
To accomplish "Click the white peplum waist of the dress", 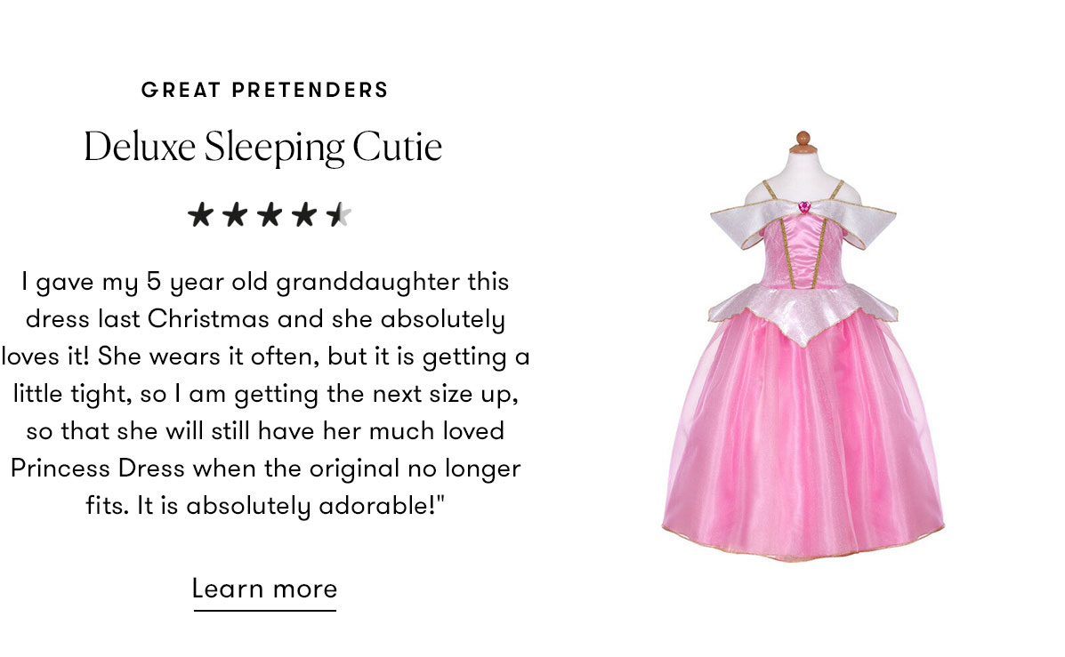I will [x=803, y=307].
